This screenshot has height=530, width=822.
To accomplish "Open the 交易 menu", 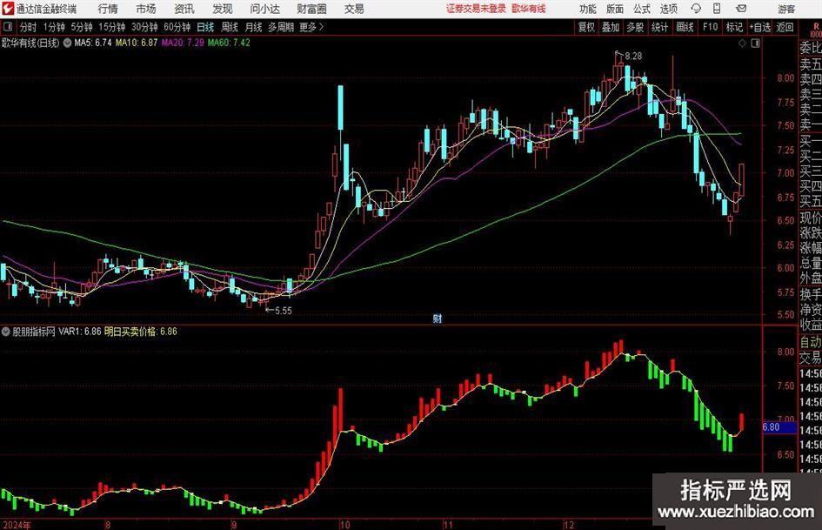I will point(354,9).
